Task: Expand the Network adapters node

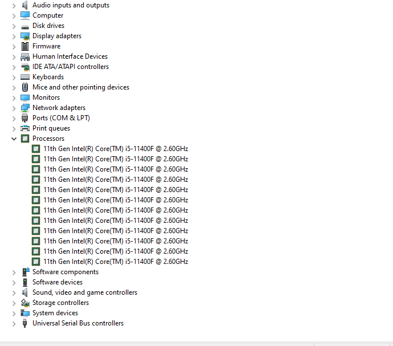Action: click(14, 108)
